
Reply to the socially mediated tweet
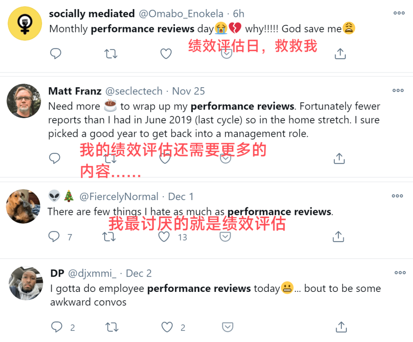[55, 54]
